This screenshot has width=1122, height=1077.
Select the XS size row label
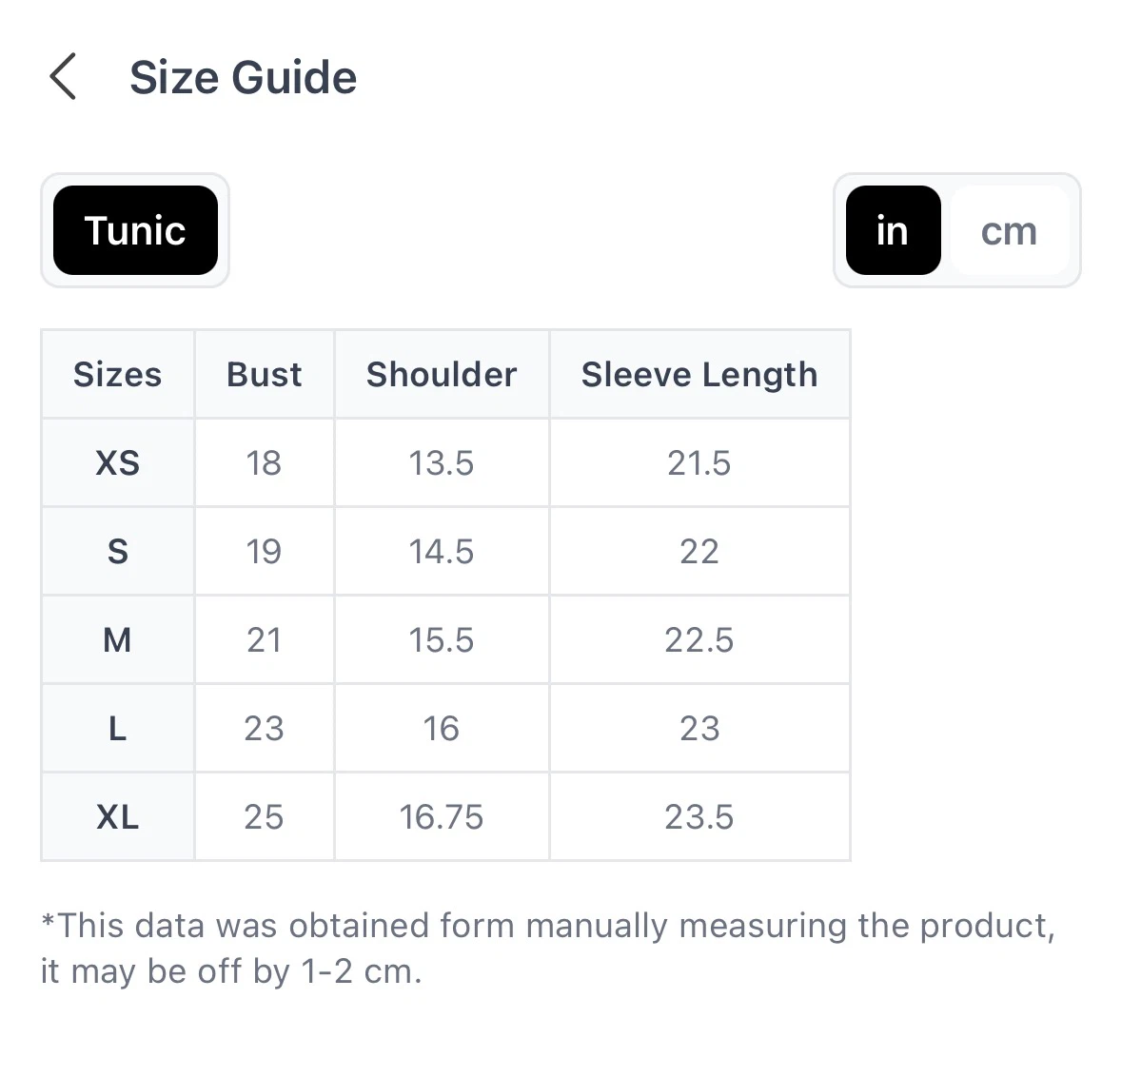[118, 463]
